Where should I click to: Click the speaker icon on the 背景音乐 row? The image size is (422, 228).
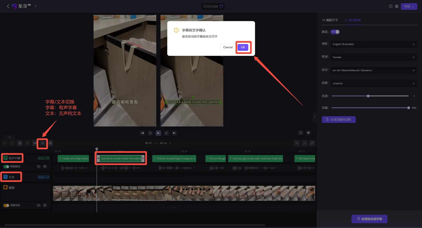point(39,205)
